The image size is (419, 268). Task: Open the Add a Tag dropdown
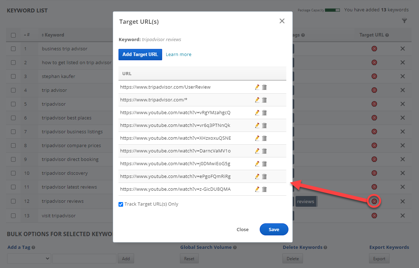[29, 258]
